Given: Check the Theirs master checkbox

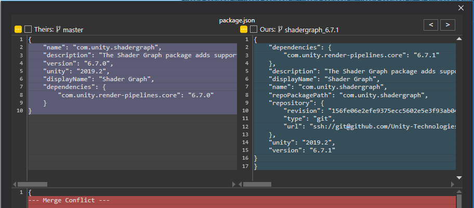Looking at the screenshot, I should pos(28,29).
